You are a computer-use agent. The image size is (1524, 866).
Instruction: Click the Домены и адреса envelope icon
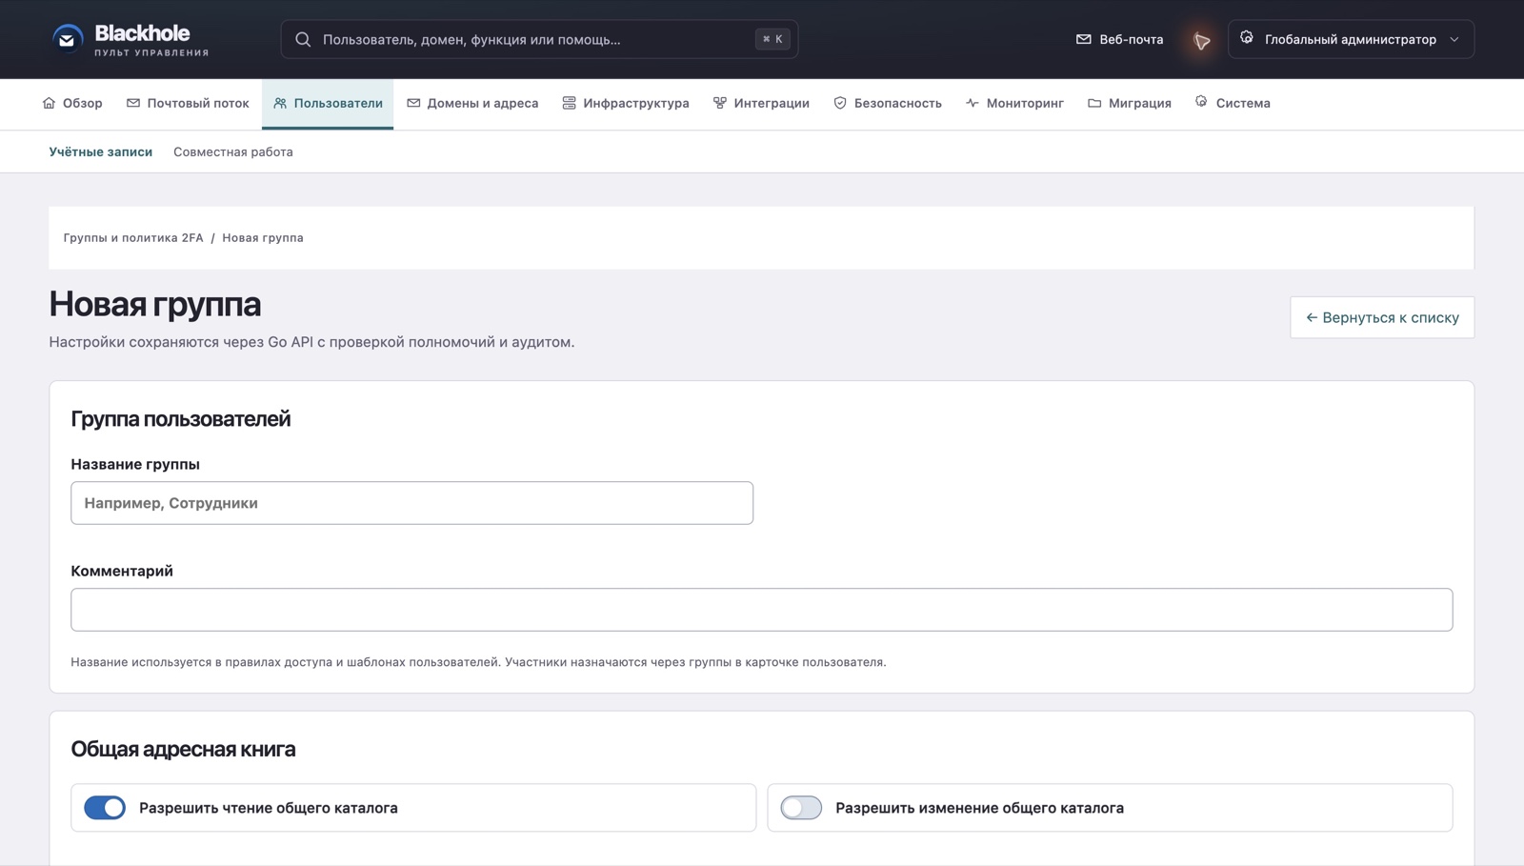[x=413, y=103]
